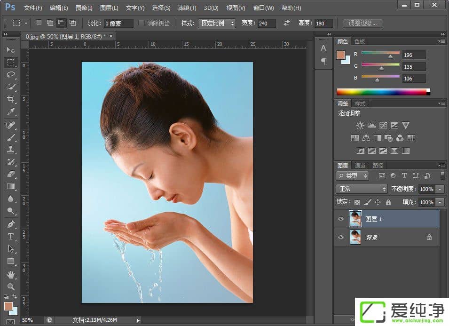449x326 pixels.
Task: Open the 图像(I) menu
Action: click(x=84, y=8)
